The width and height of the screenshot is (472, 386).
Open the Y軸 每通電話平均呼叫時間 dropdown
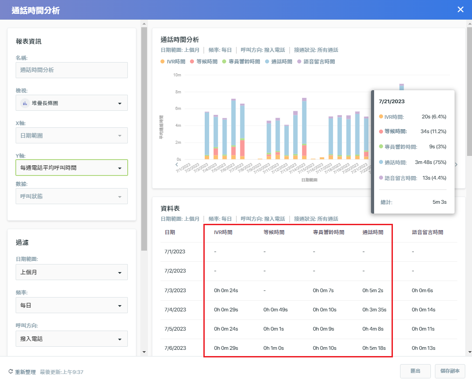[72, 168]
